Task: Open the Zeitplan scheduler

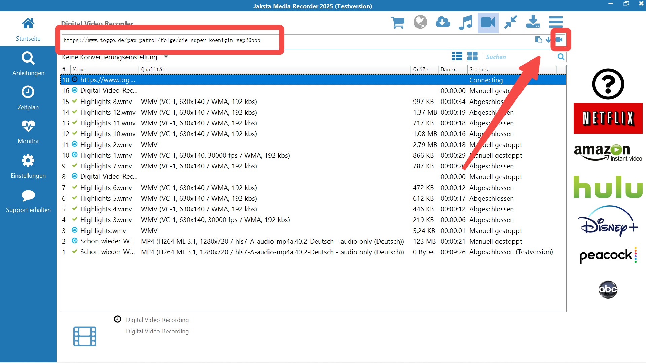Action: (28, 98)
